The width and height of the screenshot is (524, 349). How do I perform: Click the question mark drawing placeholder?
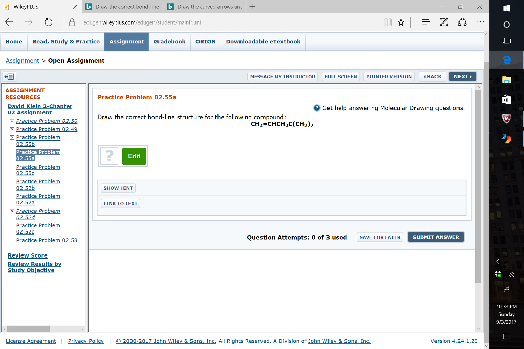110,156
